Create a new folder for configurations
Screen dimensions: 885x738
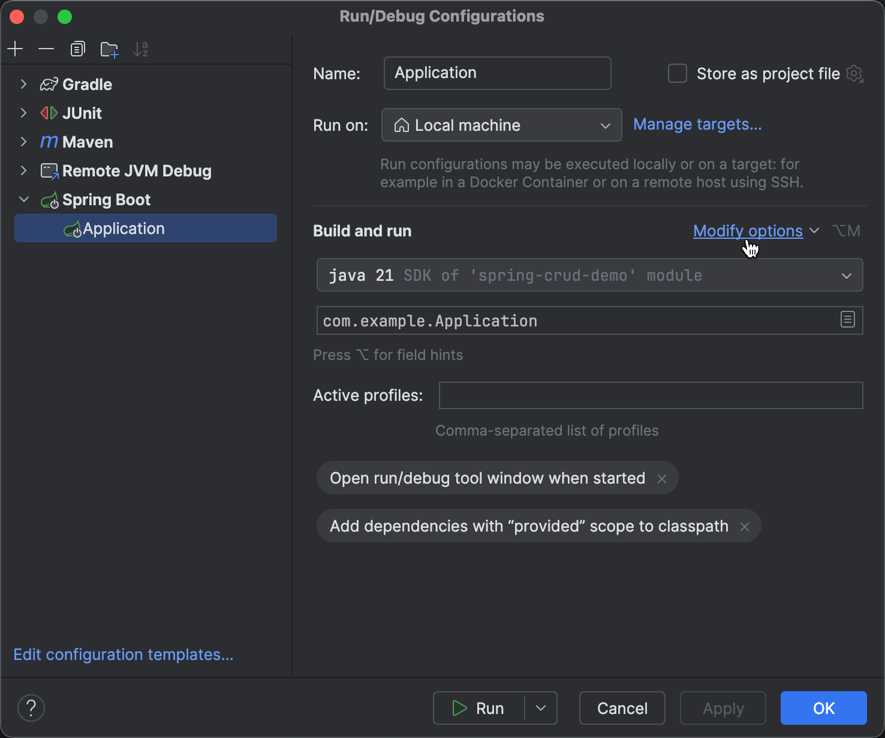pyautogui.click(x=109, y=49)
